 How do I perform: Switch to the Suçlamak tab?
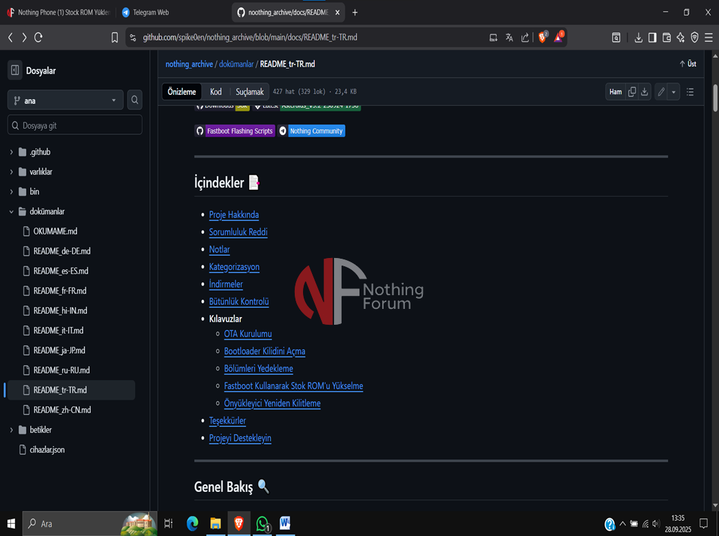tap(249, 92)
